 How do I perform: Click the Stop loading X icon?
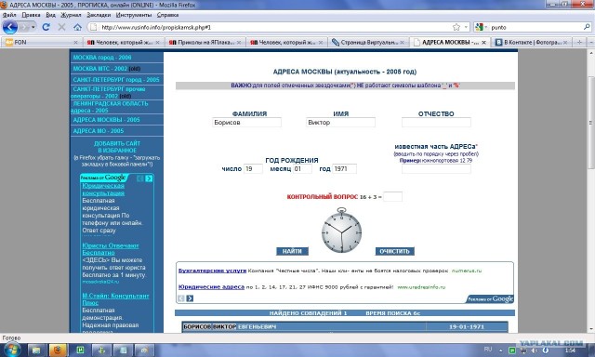pos(61,27)
